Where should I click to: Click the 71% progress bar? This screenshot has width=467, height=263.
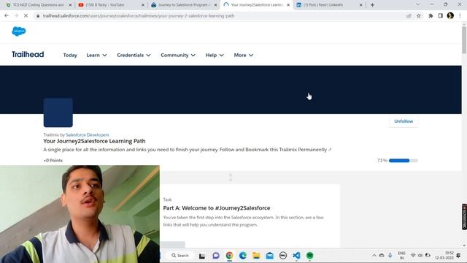(404, 161)
